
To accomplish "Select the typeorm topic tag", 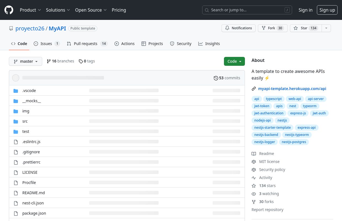I will tap(310, 106).
